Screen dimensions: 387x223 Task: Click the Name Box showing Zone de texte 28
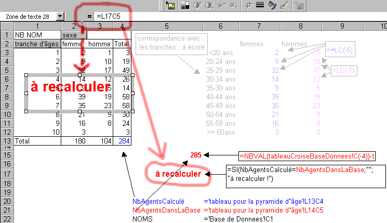[29, 17]
